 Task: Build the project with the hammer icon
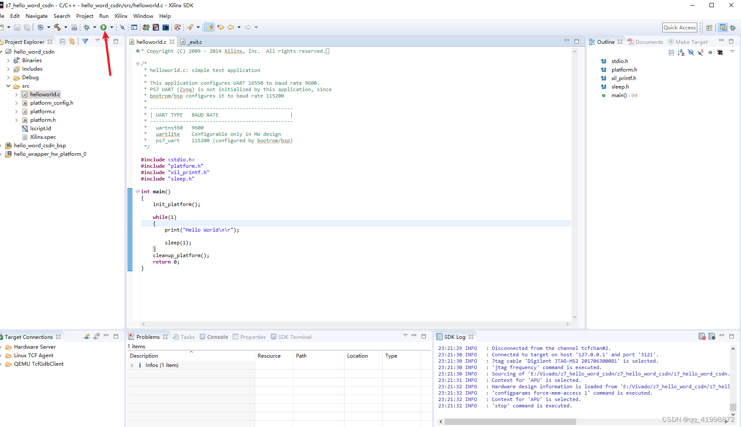point(58,27)
